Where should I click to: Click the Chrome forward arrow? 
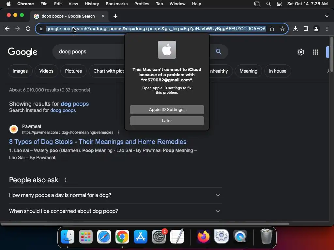tap(18, 29)
